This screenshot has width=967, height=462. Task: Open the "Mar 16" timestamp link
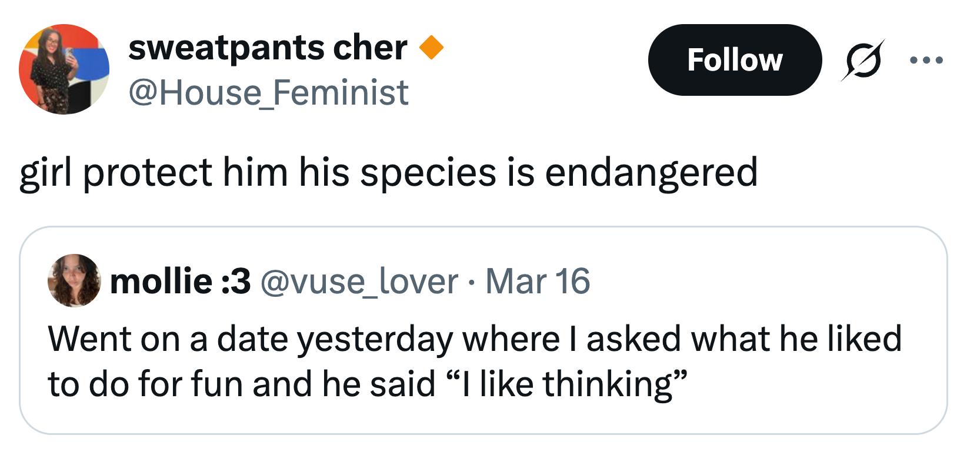pyautogui.click(x=538, y=281)
